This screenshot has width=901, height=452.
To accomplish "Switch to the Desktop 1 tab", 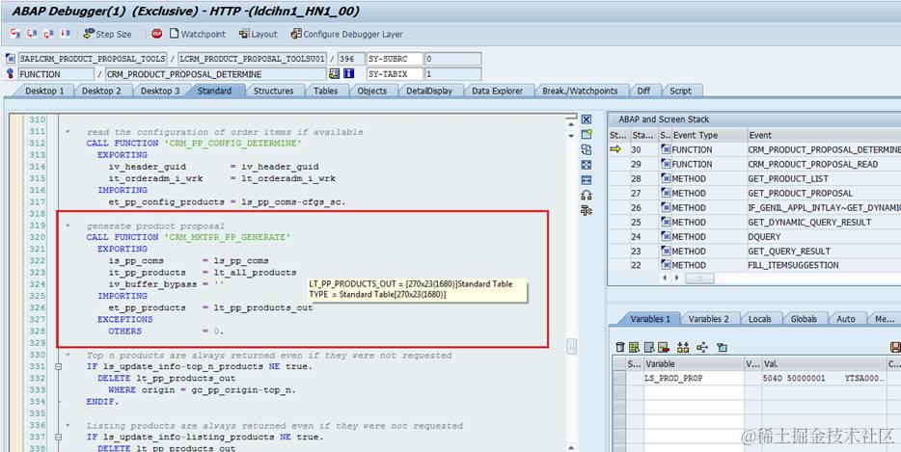I will (x=44, y=91).
